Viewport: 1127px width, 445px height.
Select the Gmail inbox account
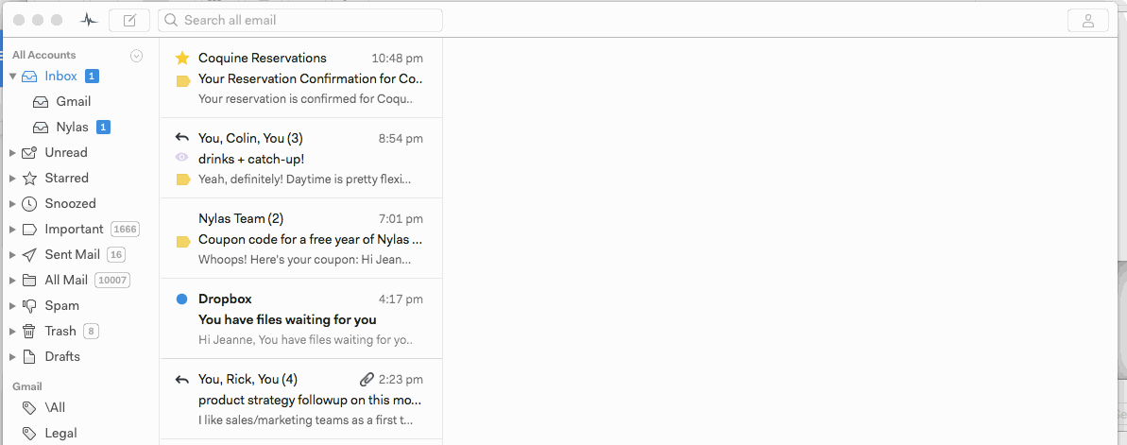pyautogui.click(x=73, y=101)
